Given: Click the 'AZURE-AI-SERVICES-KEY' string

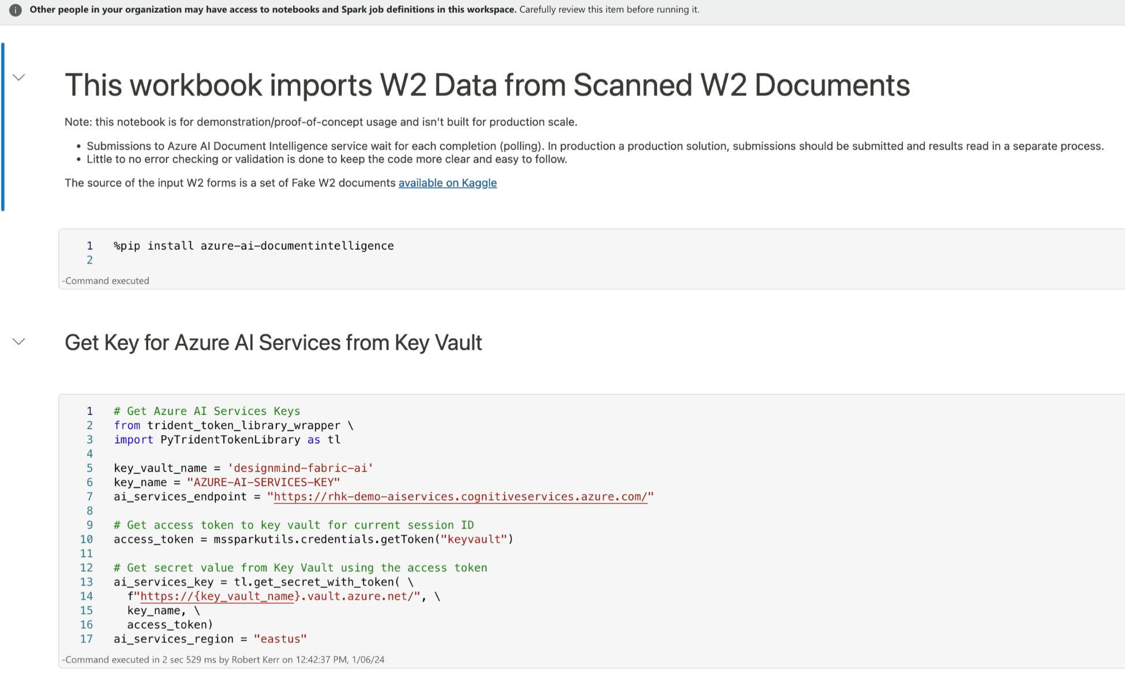Looking at the screenshot, I should point(263,482).
